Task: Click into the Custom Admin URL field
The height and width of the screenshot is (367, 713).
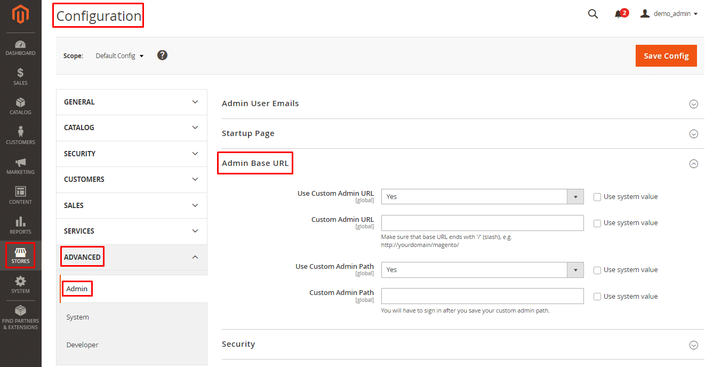Action: [x=482, y=223]
